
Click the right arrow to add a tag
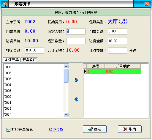tap(76, 80)
